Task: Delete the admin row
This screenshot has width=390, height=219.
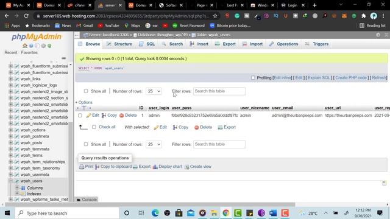Action: tap(128, 115)
